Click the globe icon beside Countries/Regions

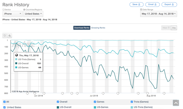(x=24, y=10)
